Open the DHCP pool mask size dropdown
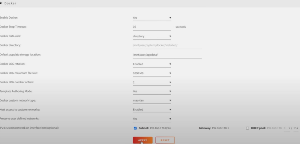 (296, 128)
